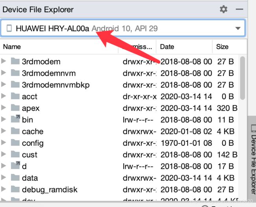
Task: Expand the debug_ramdisk folder
Action: [4, 189]
